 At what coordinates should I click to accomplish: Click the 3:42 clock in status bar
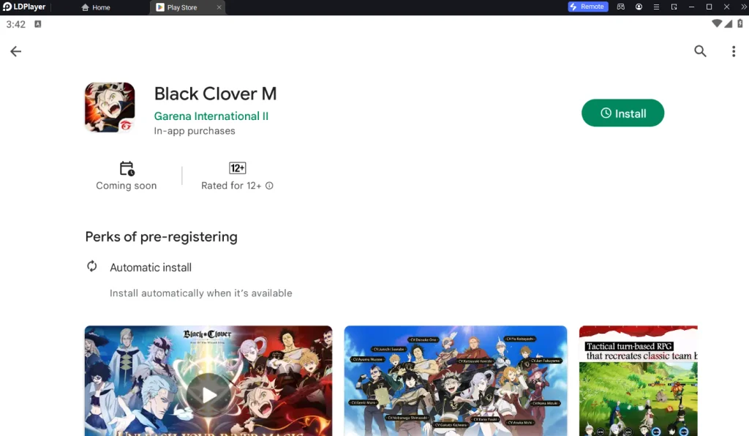[x=16, y=24]
